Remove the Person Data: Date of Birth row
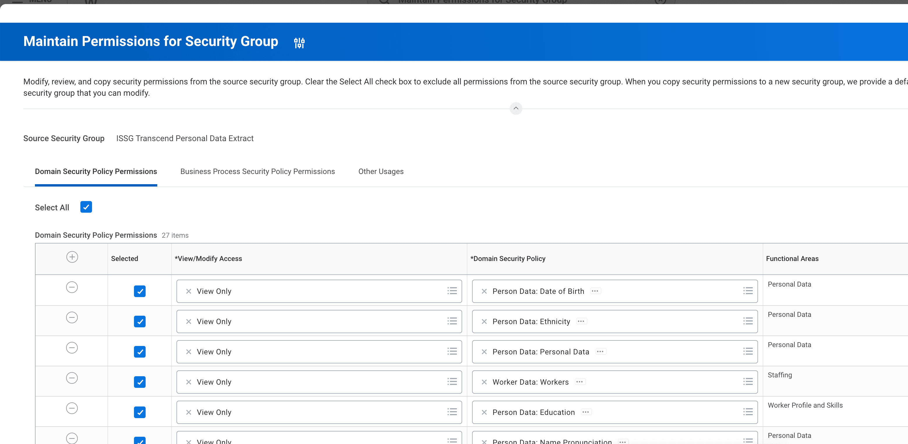Screen dimensions: 908x444 tap(72, 287)
